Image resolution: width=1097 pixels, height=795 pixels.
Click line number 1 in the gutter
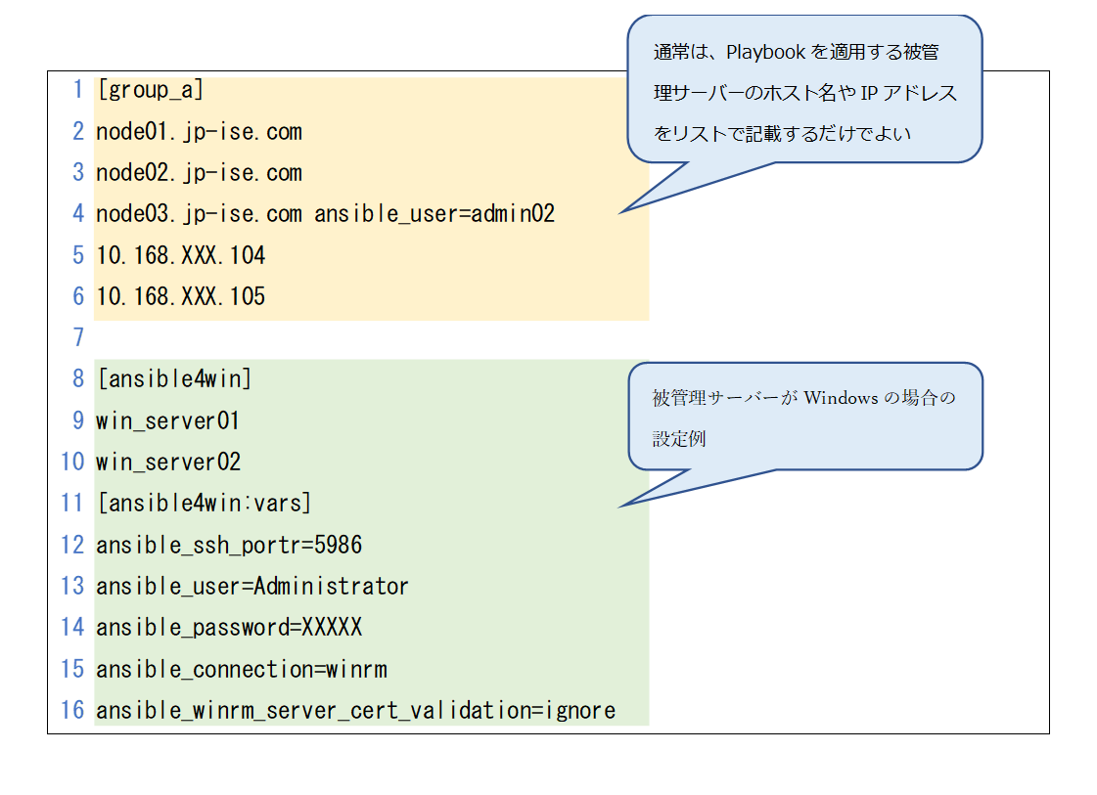pyautogui.click(x=78, y=90)
